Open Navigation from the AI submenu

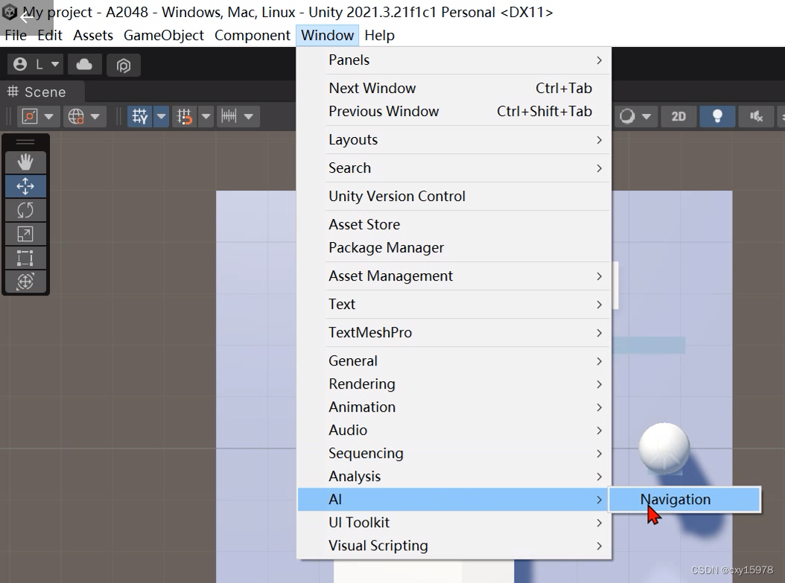(x=685, y=500)
